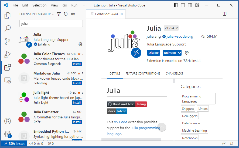
Task: Open extensions view More Actions menu
Action: (80, 14)
